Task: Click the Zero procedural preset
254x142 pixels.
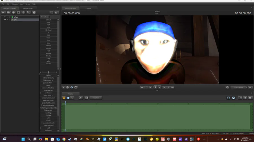Action: pyautogui.click(x=49, y=22)
